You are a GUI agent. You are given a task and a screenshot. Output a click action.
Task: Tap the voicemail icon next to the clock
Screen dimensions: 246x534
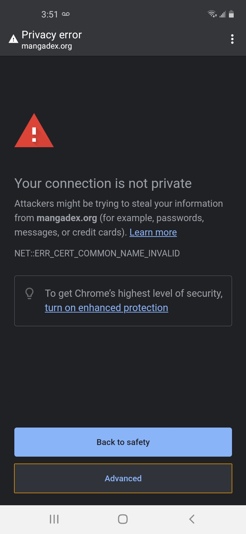click(x=65, y=14)
